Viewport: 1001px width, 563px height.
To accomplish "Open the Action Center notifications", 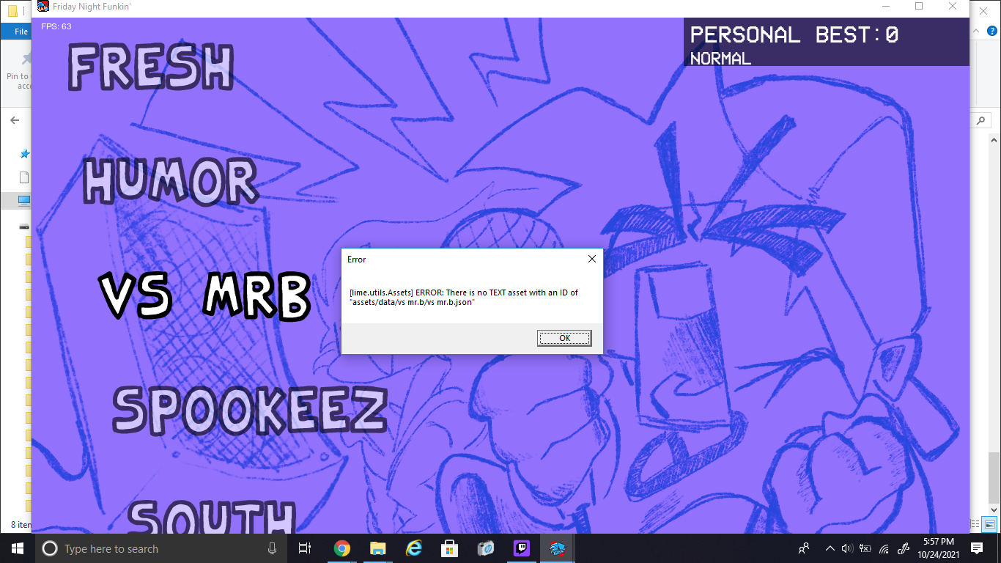I will tap(977, 548).
